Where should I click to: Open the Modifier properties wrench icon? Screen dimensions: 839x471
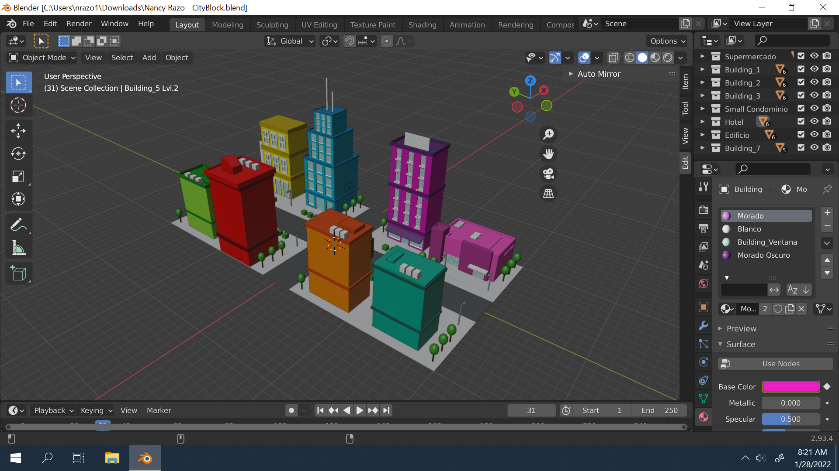click(704, 325)
